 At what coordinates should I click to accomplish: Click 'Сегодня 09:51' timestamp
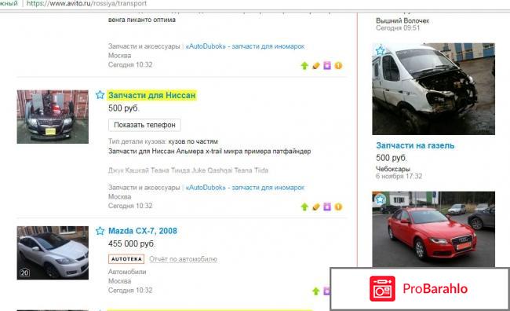coord(398,28)
